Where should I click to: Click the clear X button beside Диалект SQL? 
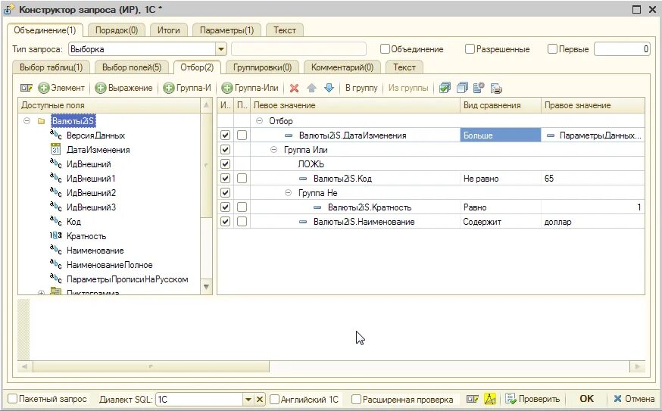[x=260, y=399]
